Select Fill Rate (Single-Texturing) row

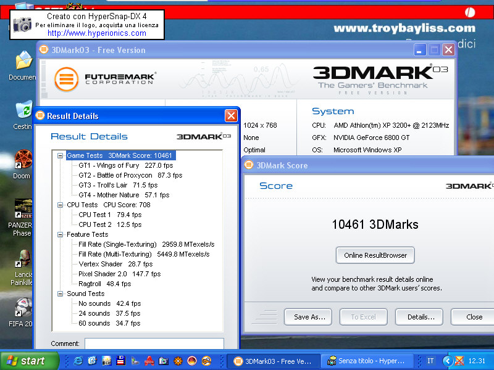click(x=146, y=244)
